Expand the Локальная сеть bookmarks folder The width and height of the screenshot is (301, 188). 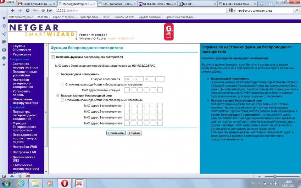pos(125,17)
